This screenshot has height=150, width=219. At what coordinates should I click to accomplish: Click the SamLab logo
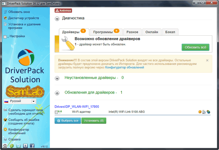25,91
